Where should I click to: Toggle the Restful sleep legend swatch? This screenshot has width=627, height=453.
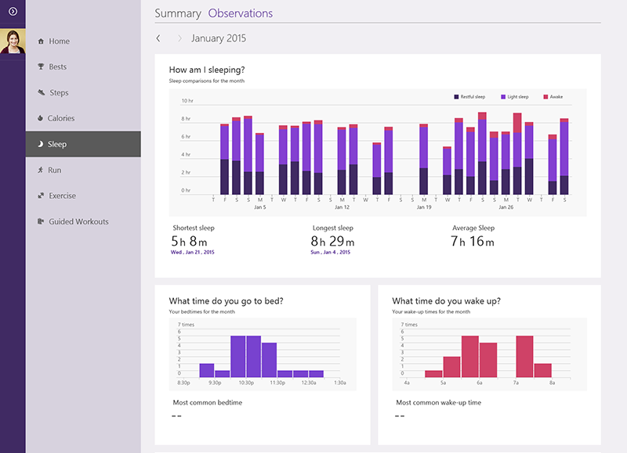click(456, 97)
